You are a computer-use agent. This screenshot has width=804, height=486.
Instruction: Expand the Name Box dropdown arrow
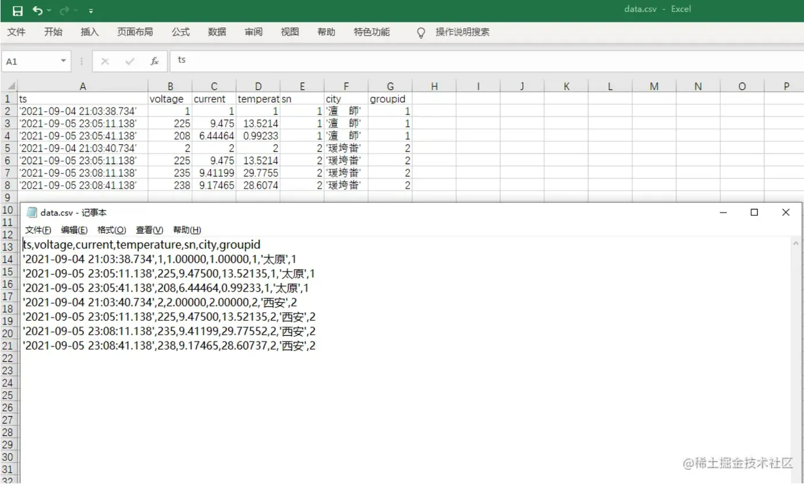pos(64,61)
